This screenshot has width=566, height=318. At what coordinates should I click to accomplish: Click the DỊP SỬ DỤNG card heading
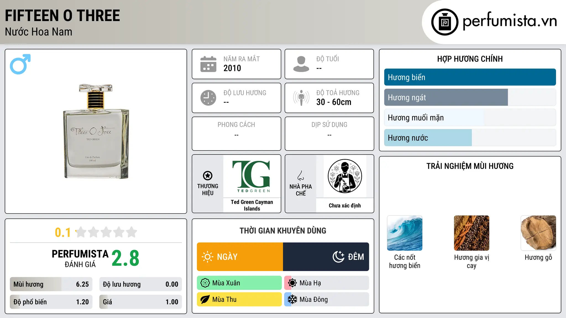click(329, 125)
